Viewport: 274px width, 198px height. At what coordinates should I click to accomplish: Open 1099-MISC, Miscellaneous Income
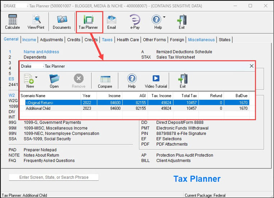(x=56, y=128)
